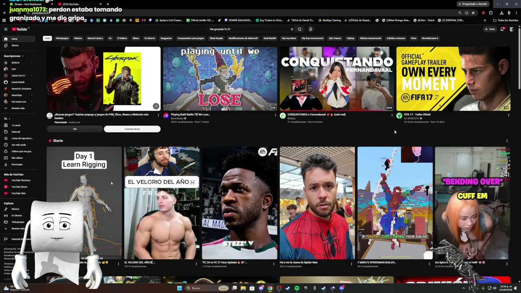This screenshot has width=521, height=293.
Task: Select the Epic Games filter chip
Action: coord(335,38)
